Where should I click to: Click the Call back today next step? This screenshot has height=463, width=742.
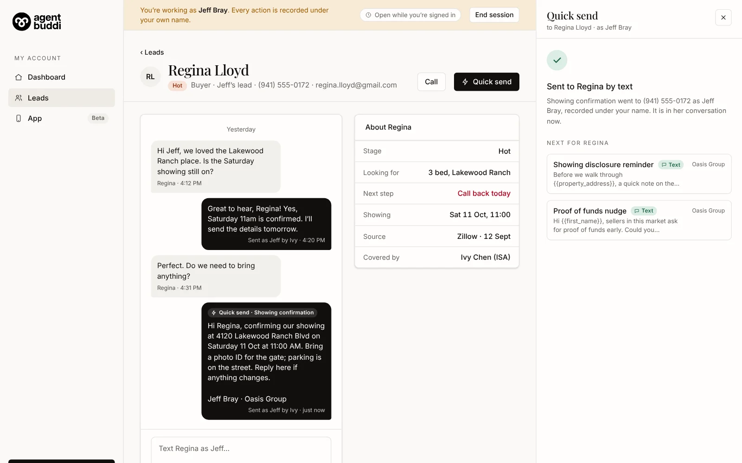pyautogui.click(x=484, y=194)
